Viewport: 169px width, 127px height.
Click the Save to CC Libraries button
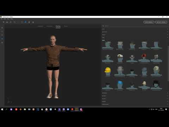coord(161,22)
